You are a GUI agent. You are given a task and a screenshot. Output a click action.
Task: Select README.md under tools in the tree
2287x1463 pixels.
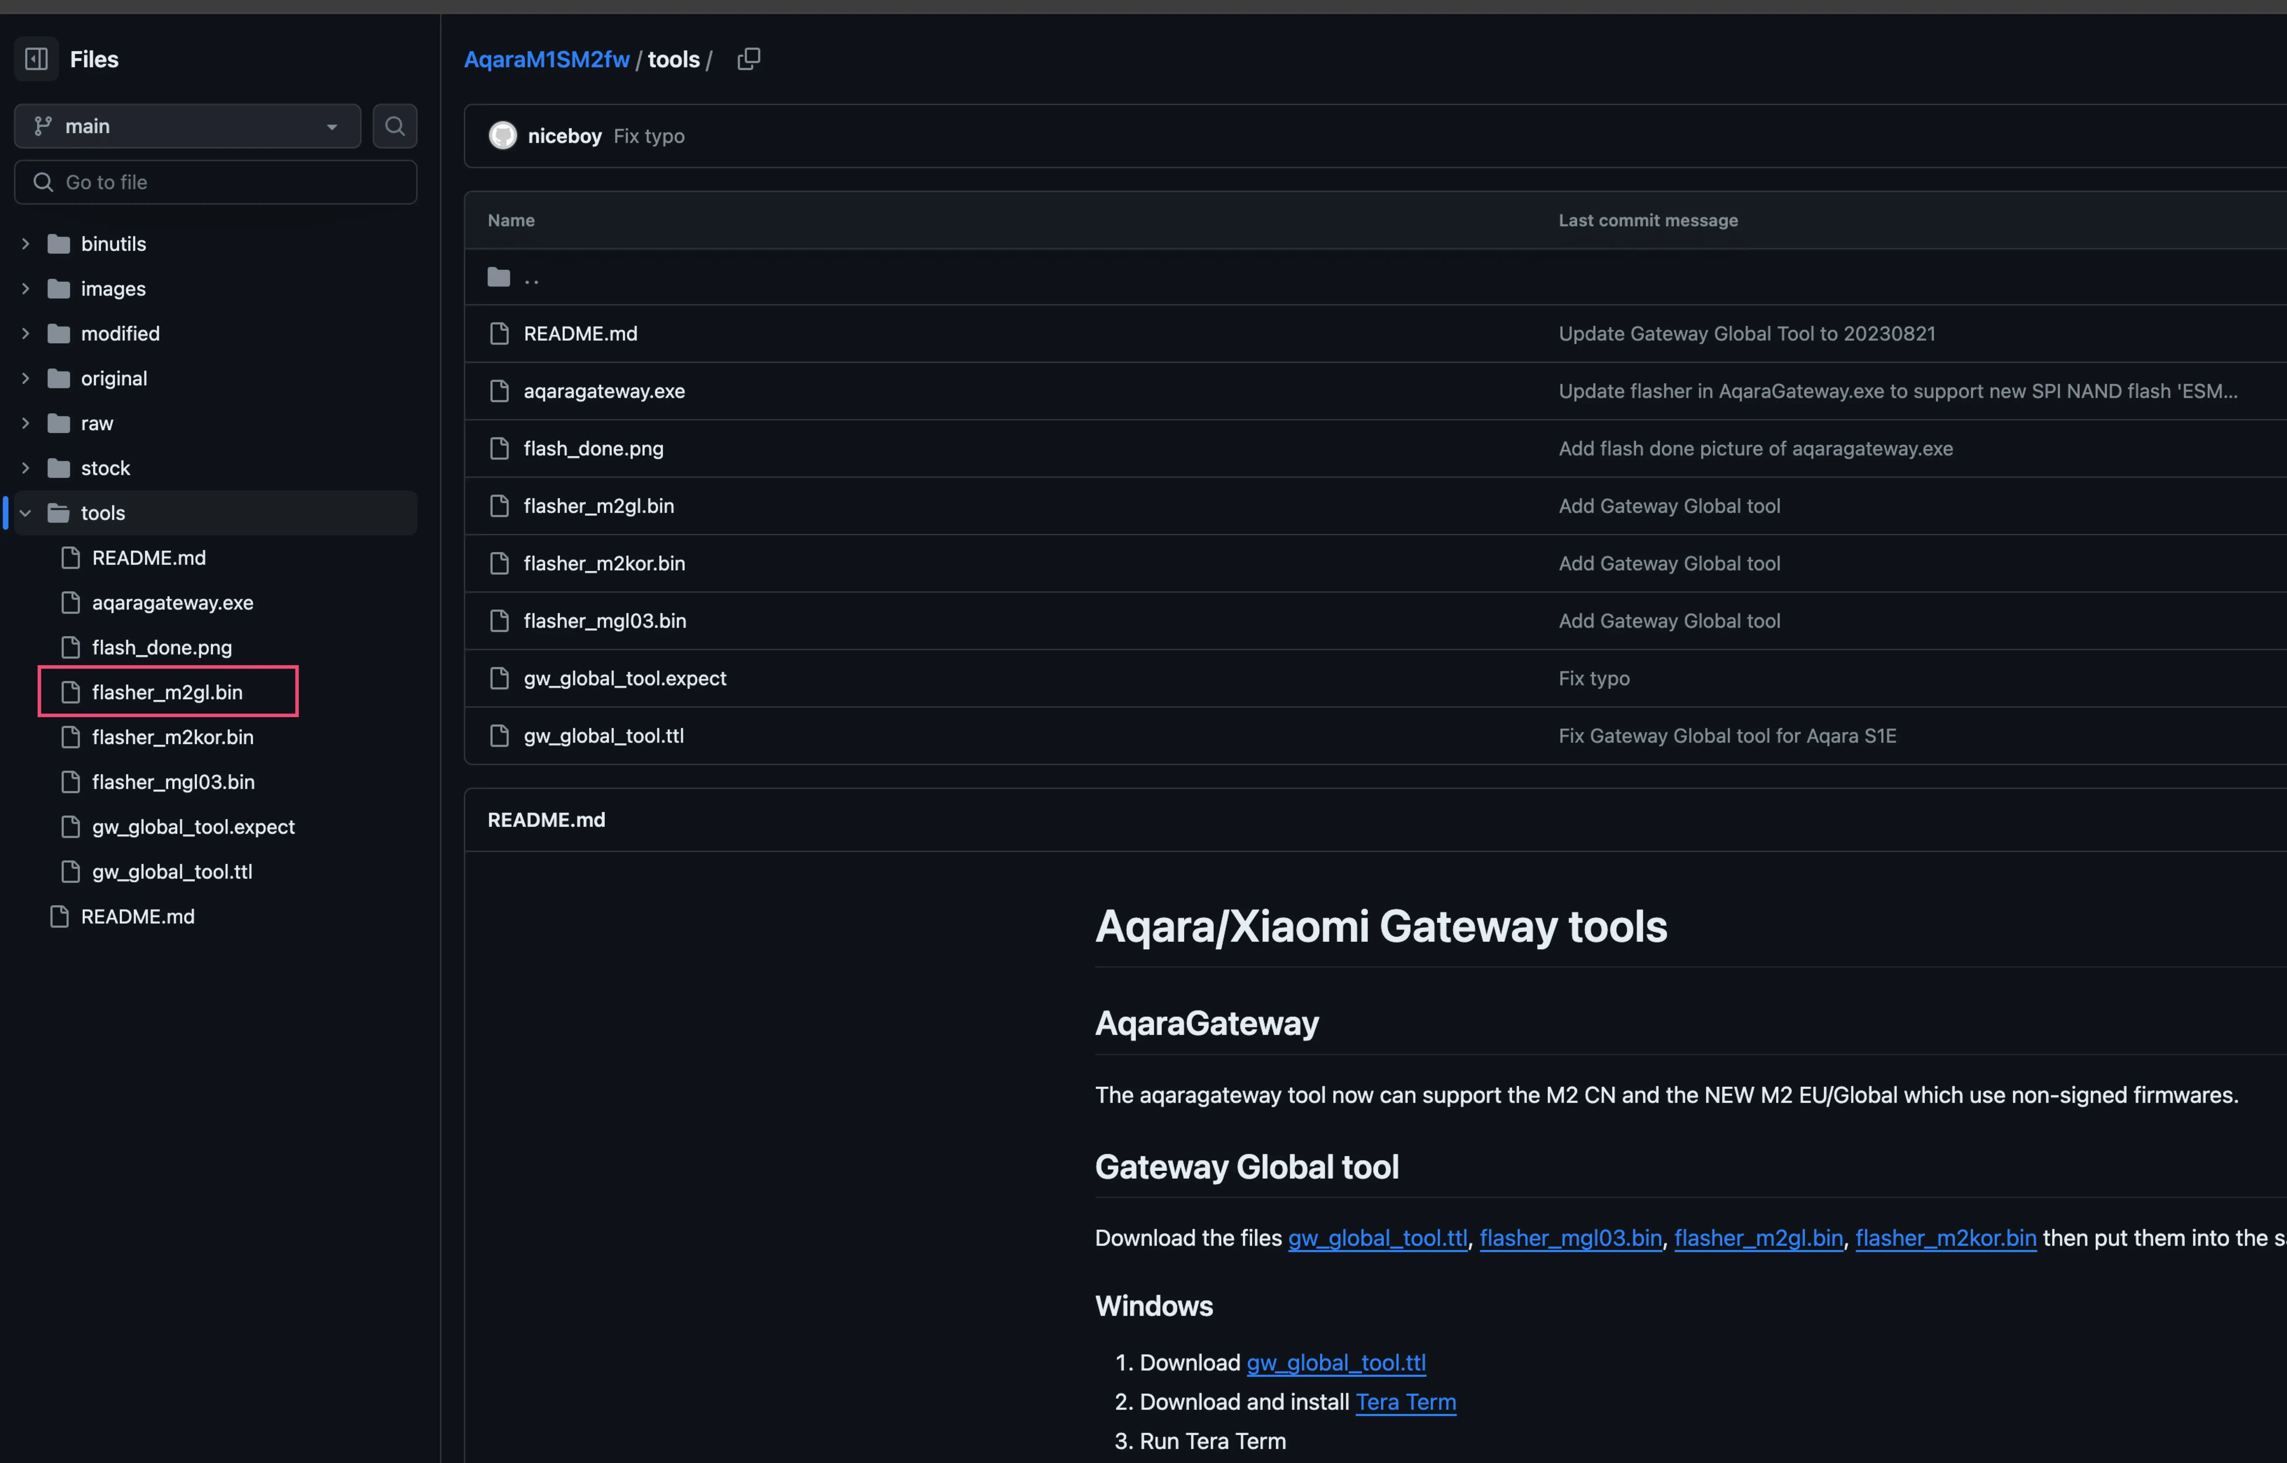[x=149, y=558]
